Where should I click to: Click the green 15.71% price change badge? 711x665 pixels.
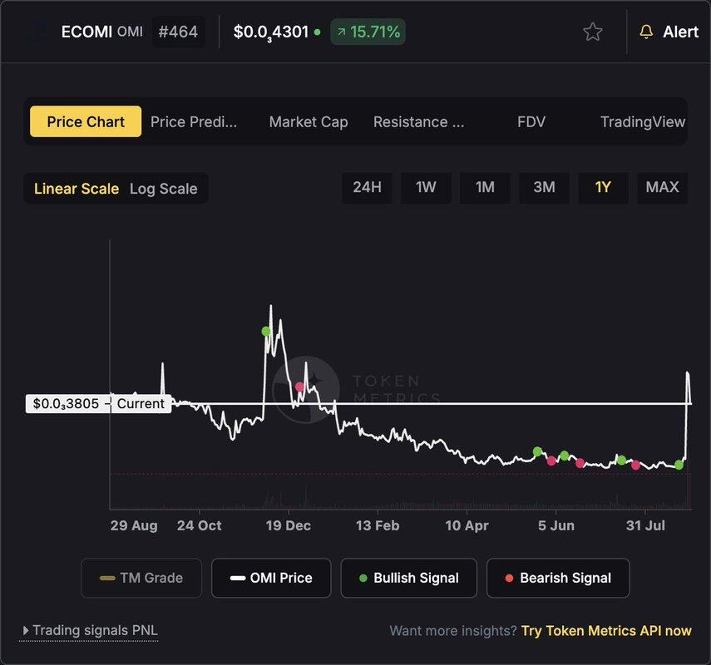pos(368,32)
